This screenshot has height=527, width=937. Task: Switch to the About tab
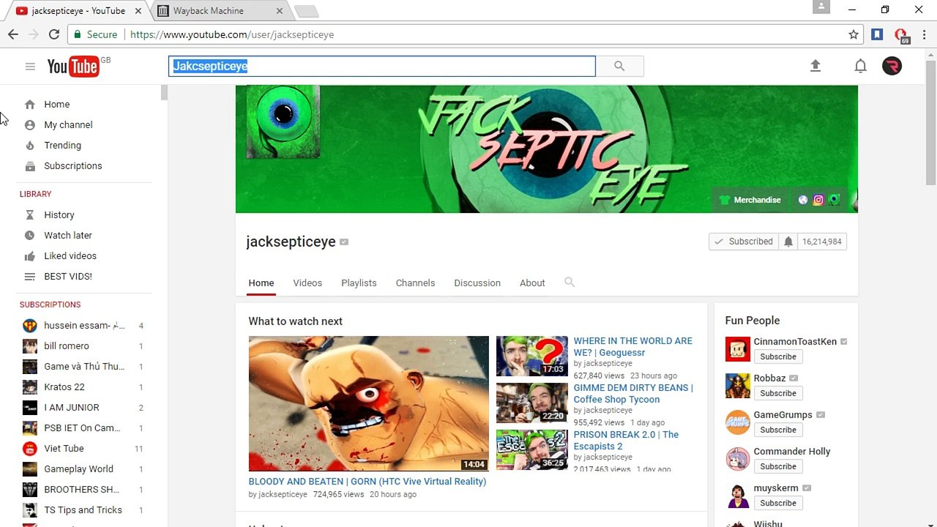tap(532, 283)
